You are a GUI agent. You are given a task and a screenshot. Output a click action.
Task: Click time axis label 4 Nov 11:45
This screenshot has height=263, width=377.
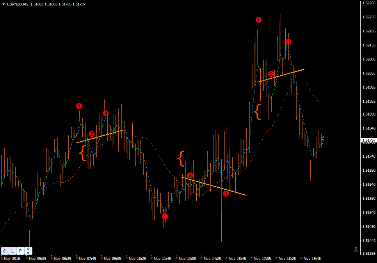point(161,259)
